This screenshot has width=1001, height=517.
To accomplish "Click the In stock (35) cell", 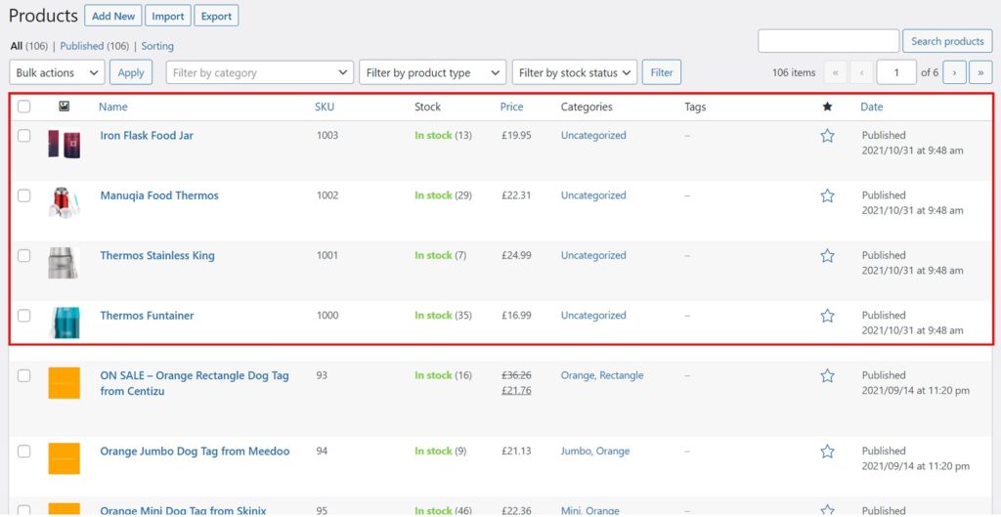I will pyautogui.click(x=443, y=316).
